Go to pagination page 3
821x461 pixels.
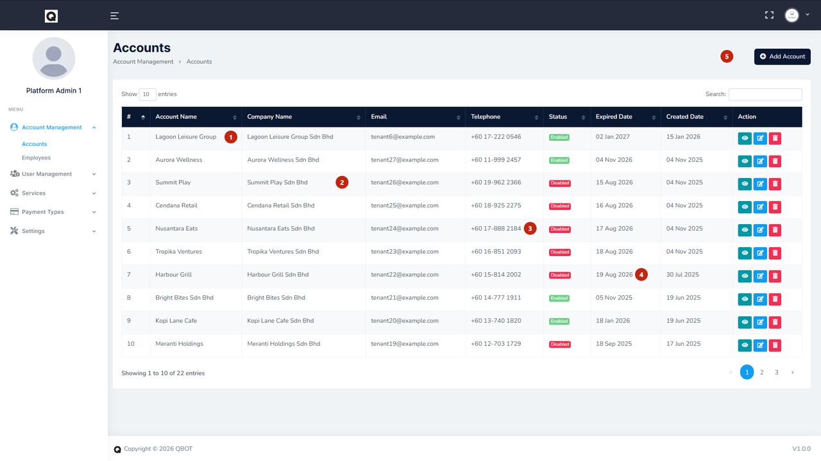point(777,372)
